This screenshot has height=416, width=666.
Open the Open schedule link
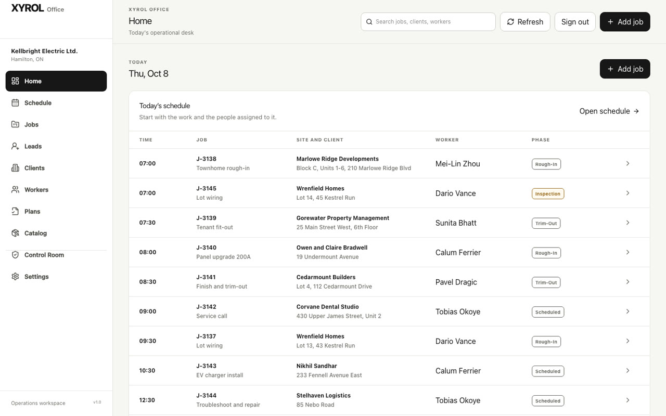pyautogui.click(x=609, y=111)
